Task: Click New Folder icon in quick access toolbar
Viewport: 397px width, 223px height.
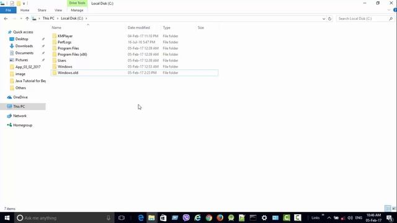Action: pos(19,3)
